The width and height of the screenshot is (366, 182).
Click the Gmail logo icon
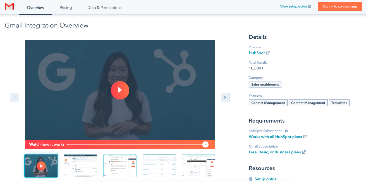9,6
